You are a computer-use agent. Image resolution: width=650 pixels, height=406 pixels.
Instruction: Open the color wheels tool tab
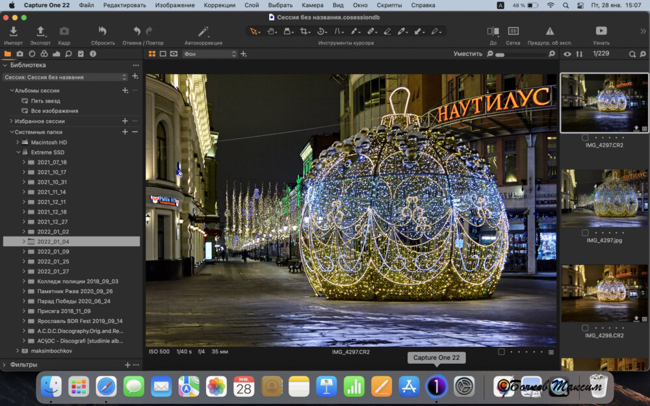(44, 54)
